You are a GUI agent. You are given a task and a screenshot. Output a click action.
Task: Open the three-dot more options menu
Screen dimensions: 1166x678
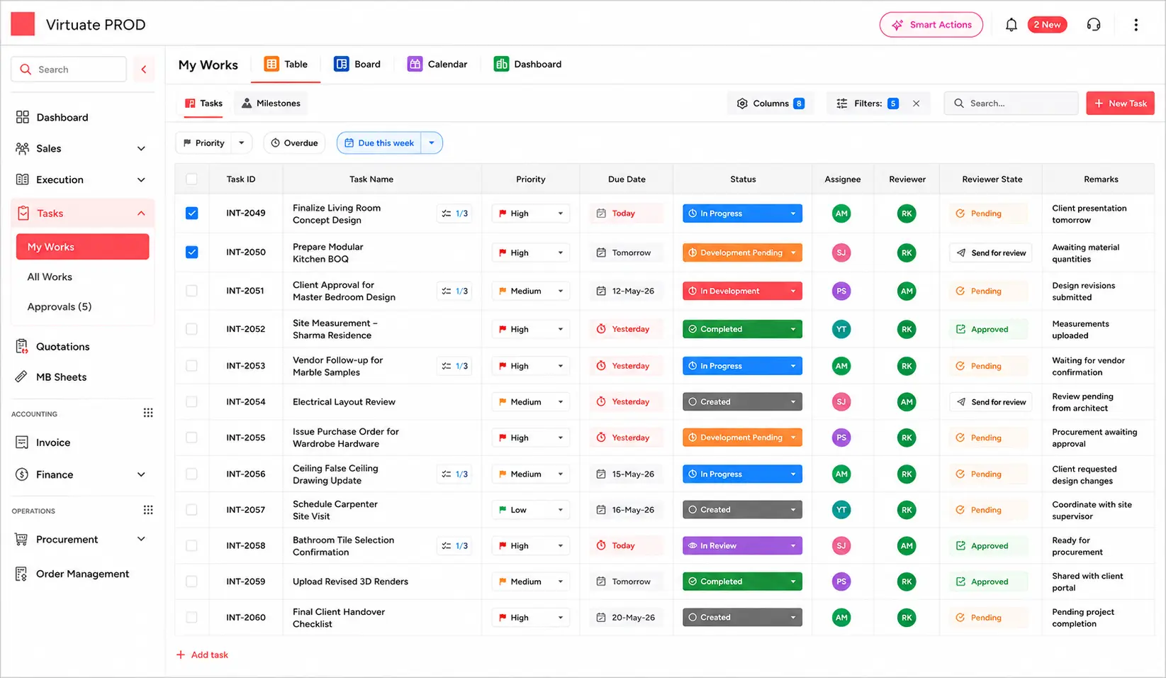point(1136,25)
